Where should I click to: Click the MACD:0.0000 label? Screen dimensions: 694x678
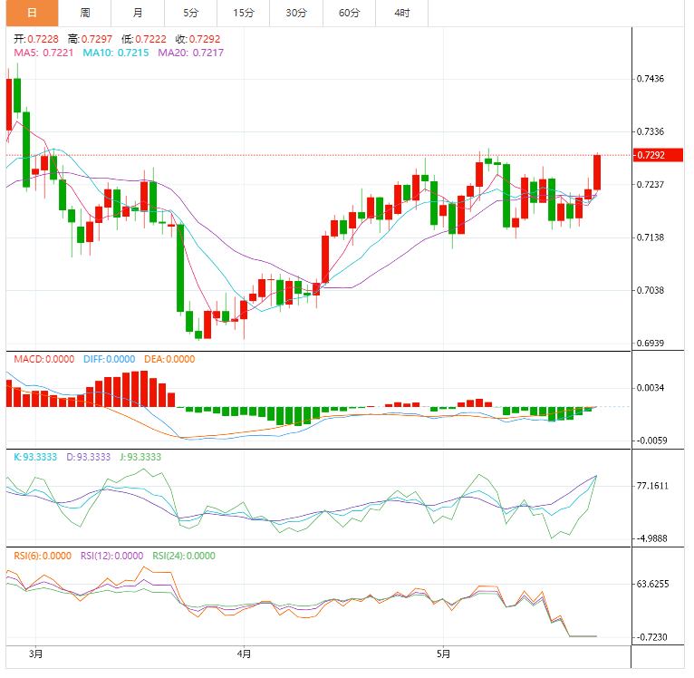(x=43, y=359)
